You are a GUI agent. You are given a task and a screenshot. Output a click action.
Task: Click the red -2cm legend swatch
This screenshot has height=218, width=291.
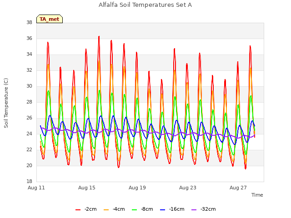coord(78,210)
